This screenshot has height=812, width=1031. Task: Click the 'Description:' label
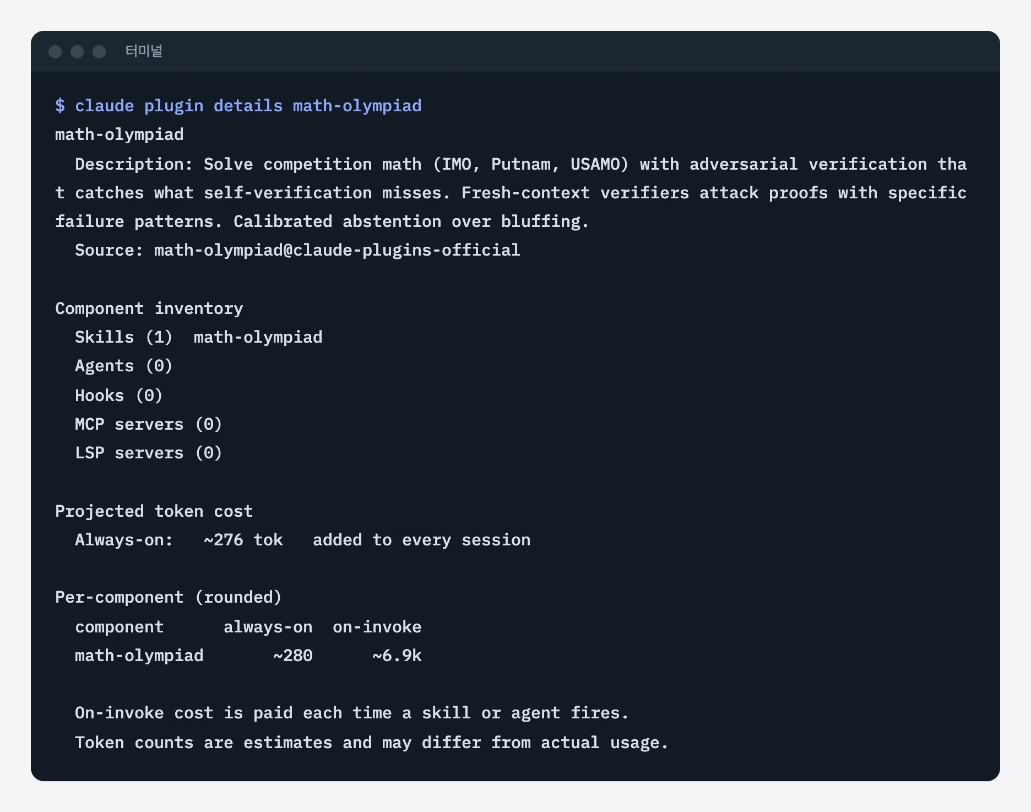[134, 164]
